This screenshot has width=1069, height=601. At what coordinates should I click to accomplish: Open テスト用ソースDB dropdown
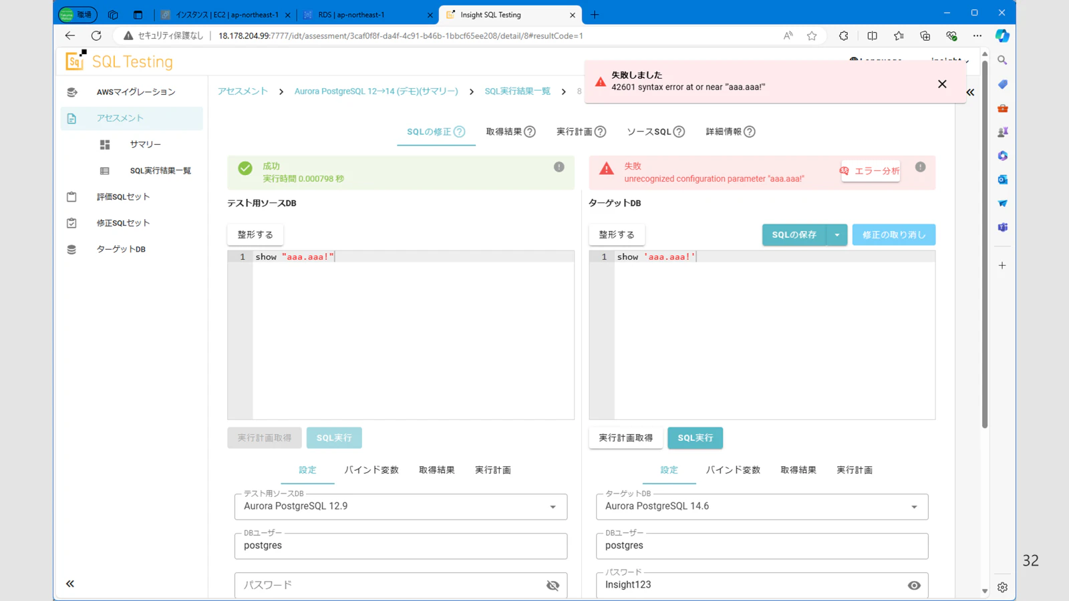pyautogui.click(x=401, y=507)
